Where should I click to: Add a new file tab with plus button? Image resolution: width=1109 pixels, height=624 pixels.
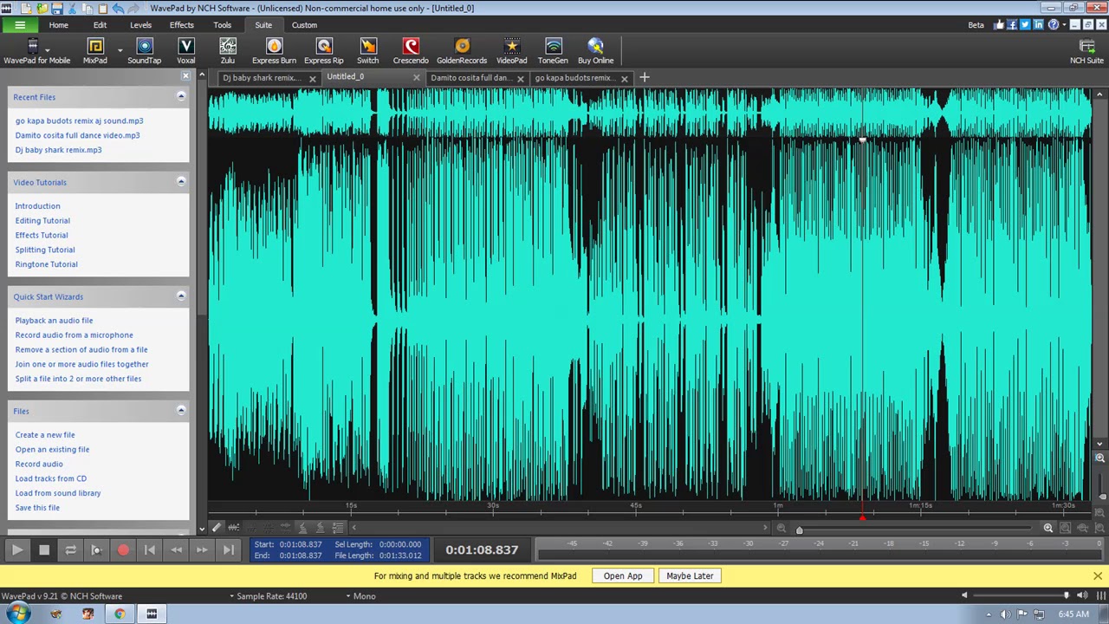pyautogui.click(x=644, y=78)
